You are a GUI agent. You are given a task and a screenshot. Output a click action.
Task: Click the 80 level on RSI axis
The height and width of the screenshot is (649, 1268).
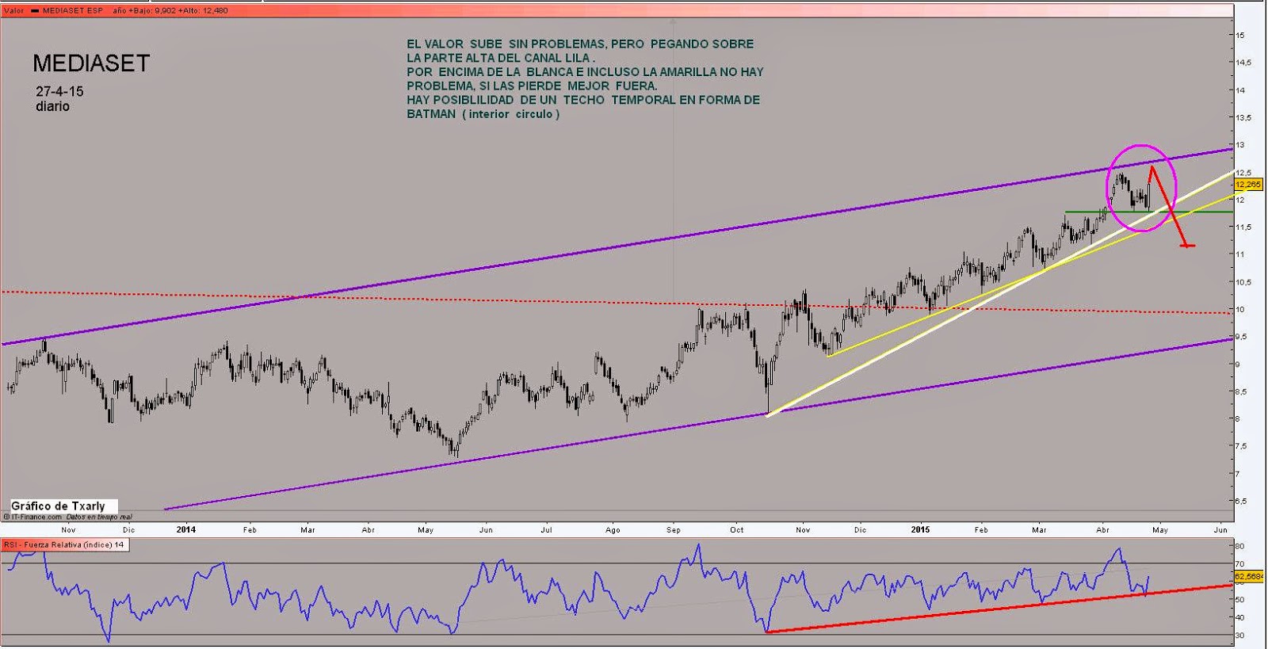pos(1239,546)
